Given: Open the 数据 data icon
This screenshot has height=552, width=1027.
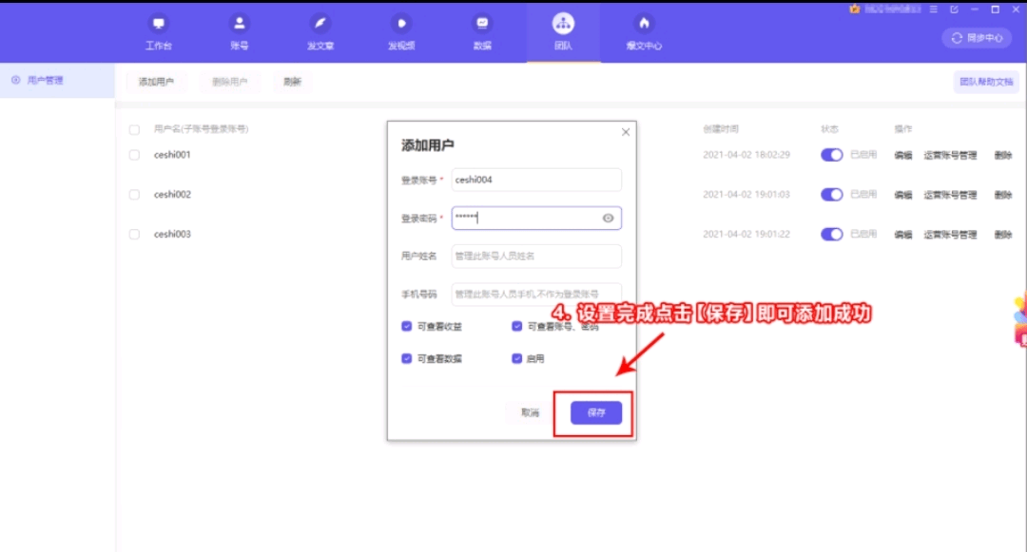Looking at the screenshot, I should pyautogui.click(x=482, y=24).
